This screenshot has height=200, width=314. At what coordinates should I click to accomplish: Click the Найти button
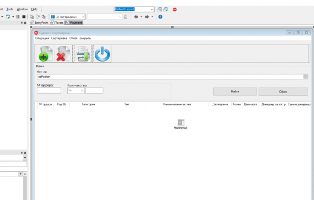235,91
